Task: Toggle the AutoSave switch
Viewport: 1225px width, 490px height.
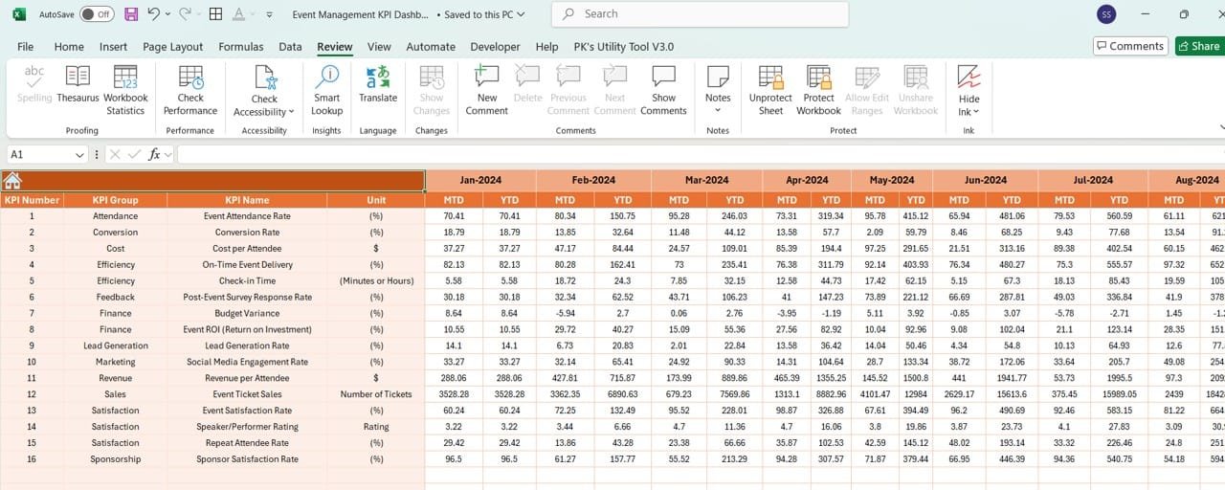Action: 96,14
